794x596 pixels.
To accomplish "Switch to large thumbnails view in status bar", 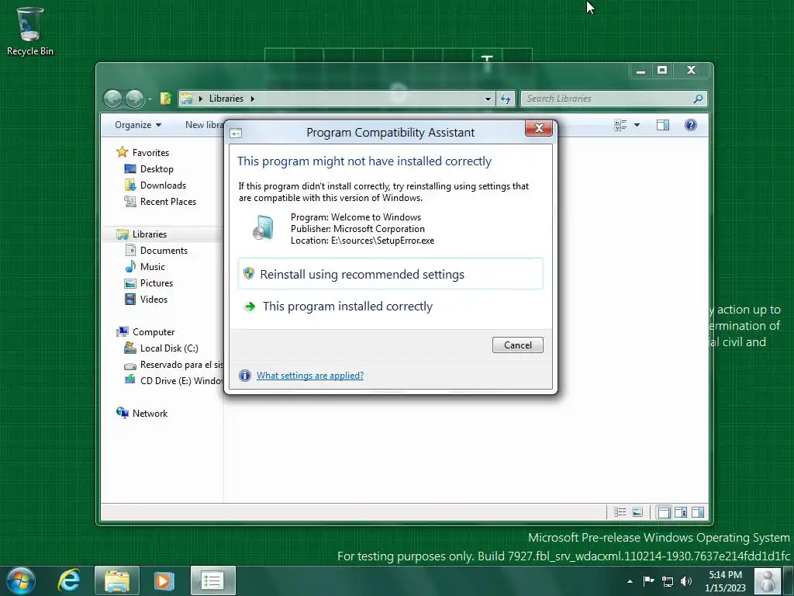I will pos(637,512).
